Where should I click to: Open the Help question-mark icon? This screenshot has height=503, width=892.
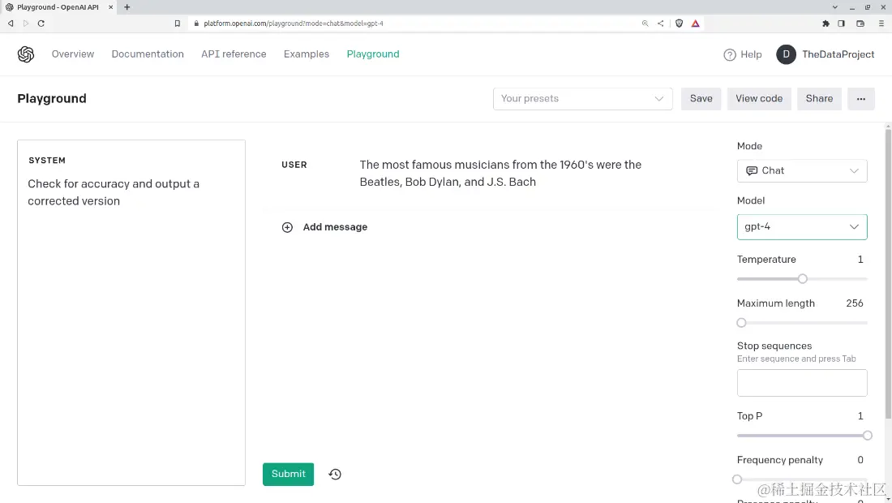pos(729,54)
